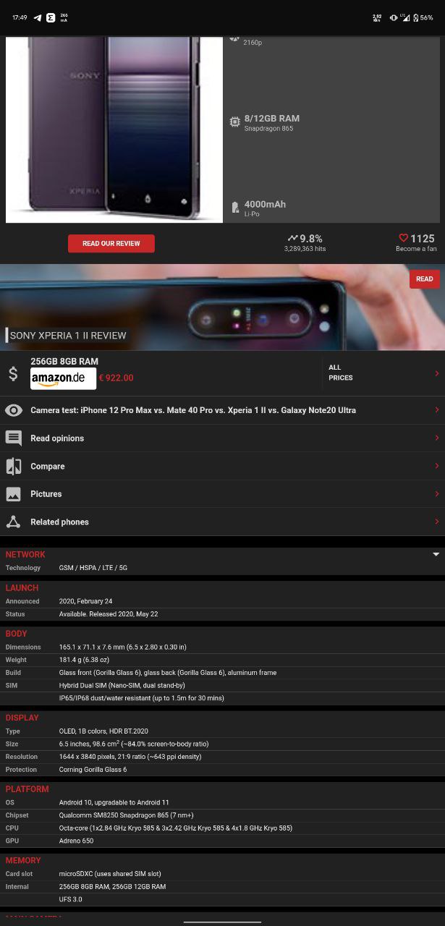Open Camera test iPhone 12 Pro Max comparison
445x926 pixels.
click(193, 410)
